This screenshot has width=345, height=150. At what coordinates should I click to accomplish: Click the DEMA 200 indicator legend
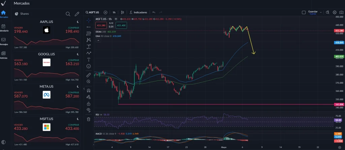click(105, 32)
